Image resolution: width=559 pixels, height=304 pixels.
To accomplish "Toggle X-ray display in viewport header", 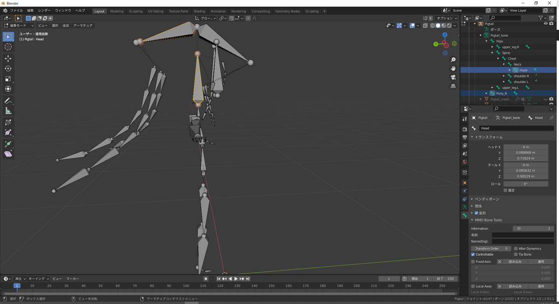I will tap(425, 26).
